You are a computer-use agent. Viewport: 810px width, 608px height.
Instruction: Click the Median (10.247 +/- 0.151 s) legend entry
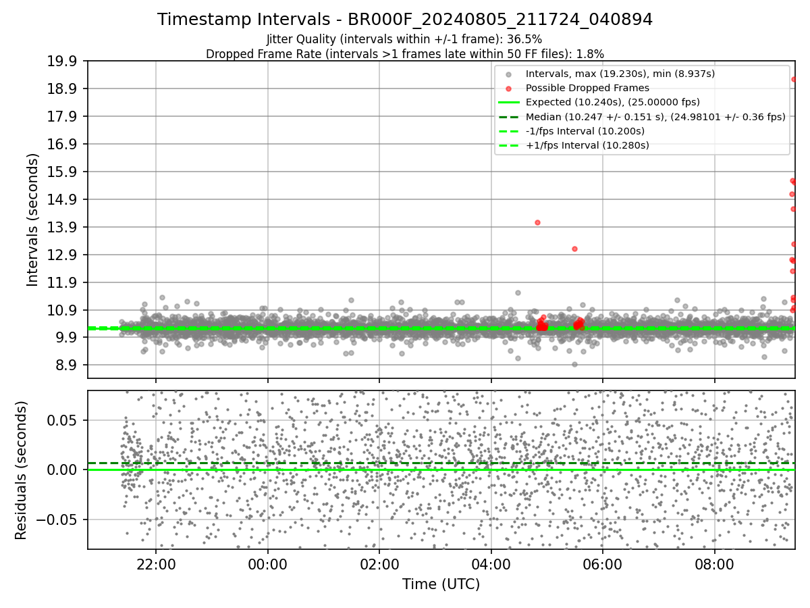655,117
